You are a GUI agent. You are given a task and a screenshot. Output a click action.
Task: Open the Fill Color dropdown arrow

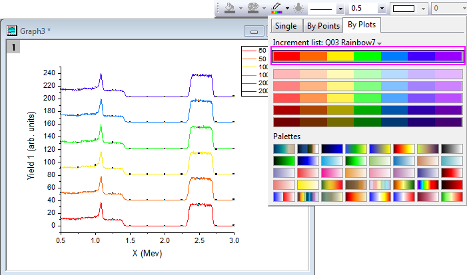point(240,9)
